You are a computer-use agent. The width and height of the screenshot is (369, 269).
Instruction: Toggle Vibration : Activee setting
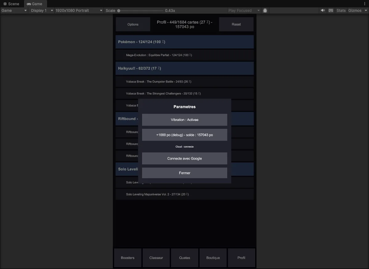point(184,120)
